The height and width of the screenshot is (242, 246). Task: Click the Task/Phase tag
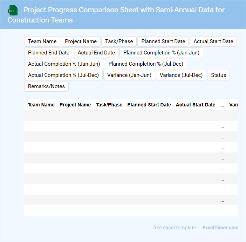point(119,41)
